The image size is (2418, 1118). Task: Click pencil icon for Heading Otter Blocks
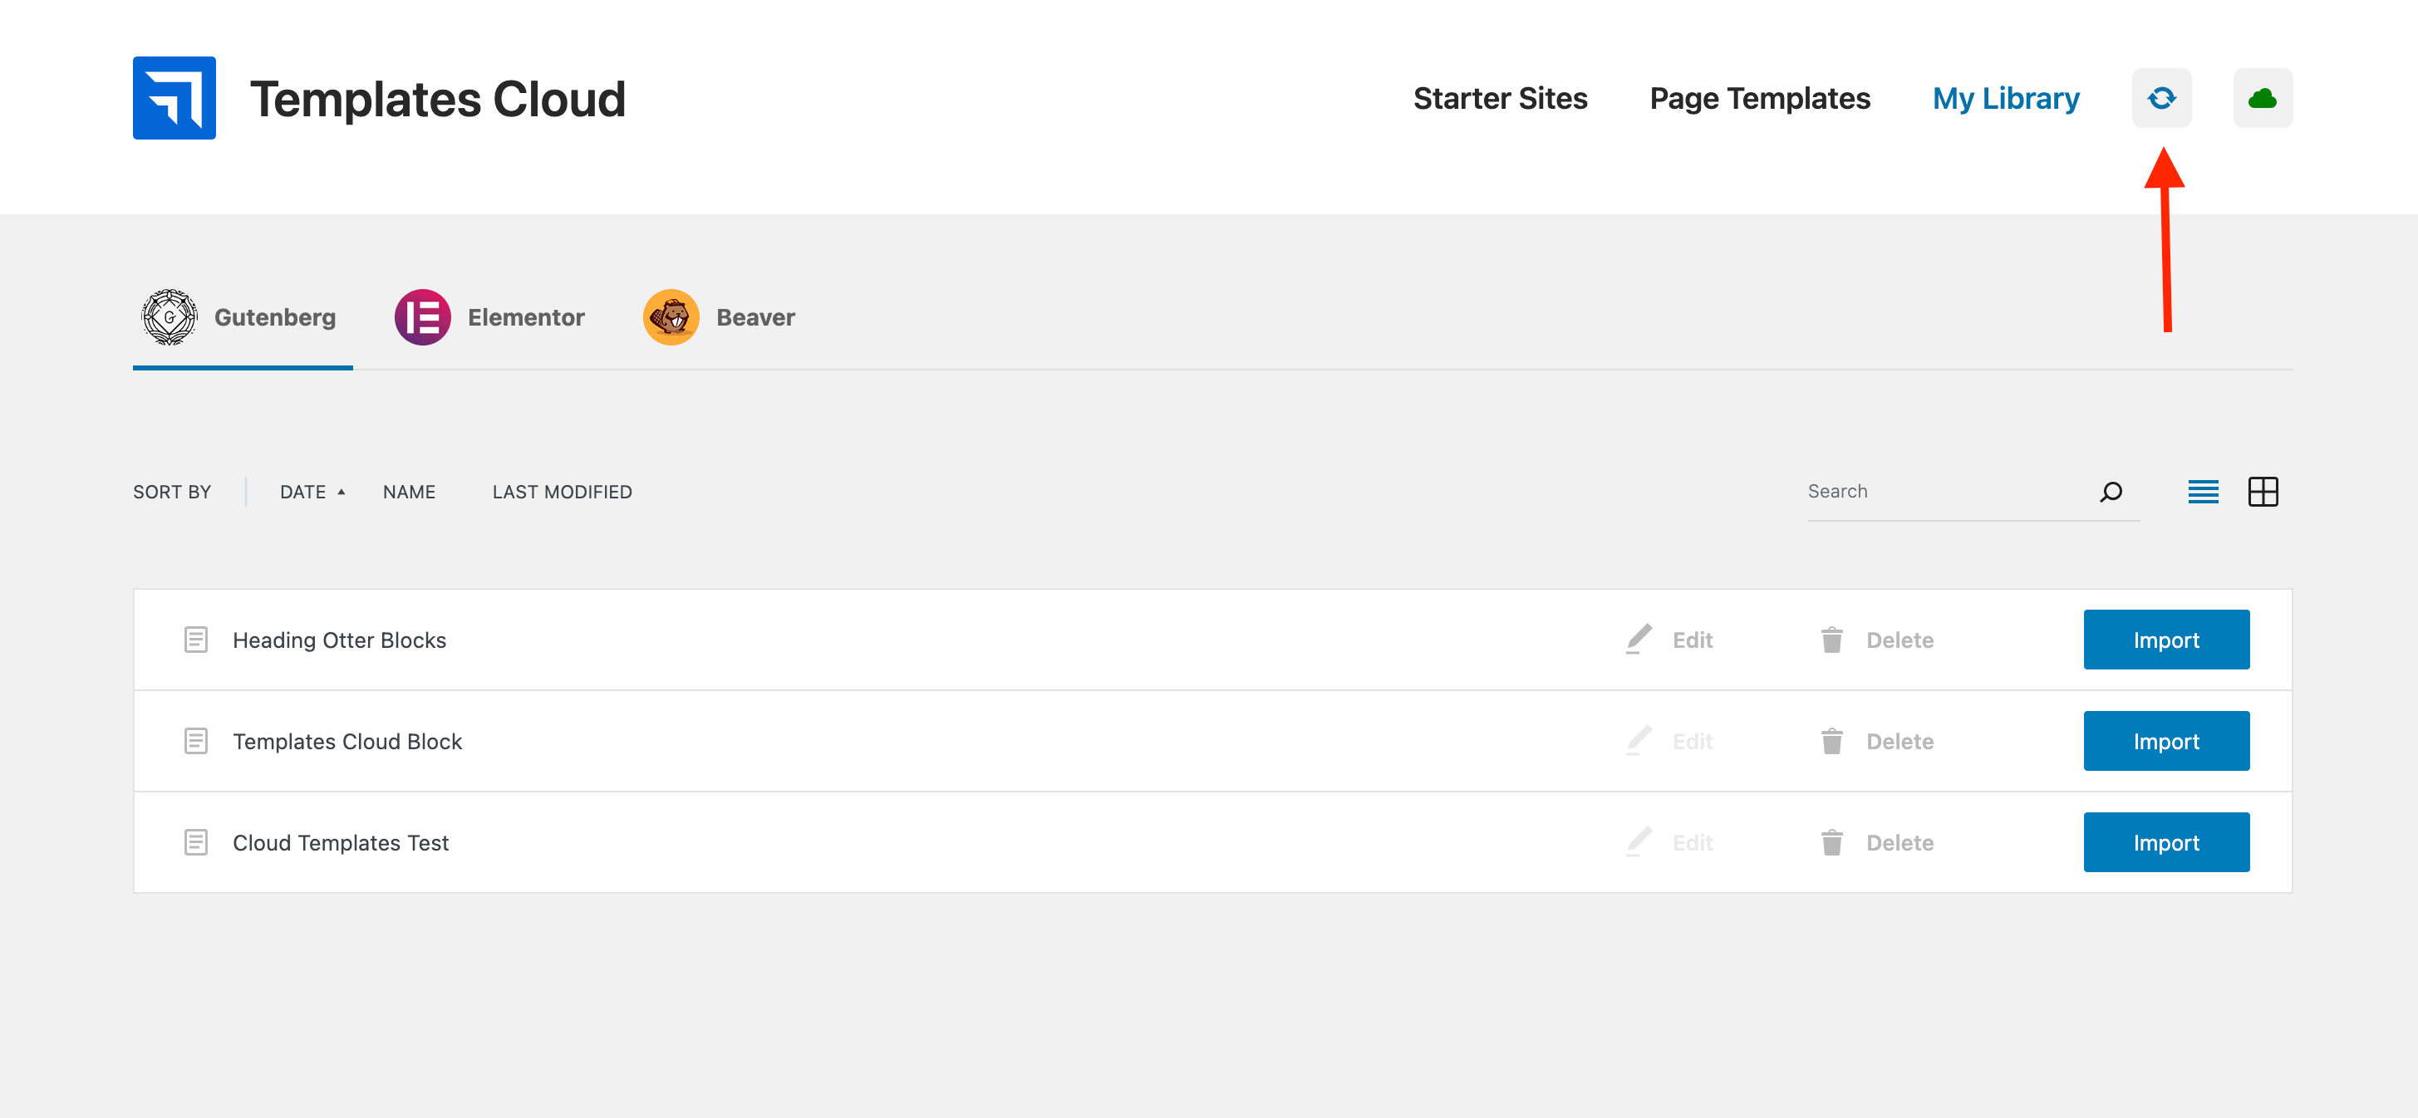1638,640
